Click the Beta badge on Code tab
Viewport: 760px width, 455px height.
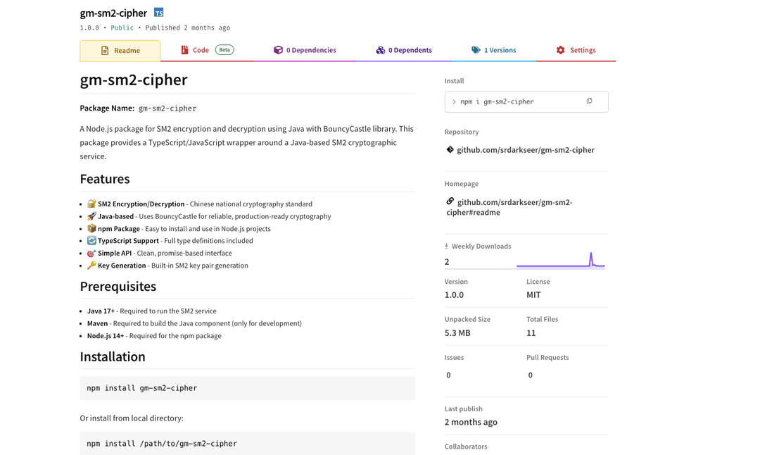pyautogui.click(x=224, y=50)
